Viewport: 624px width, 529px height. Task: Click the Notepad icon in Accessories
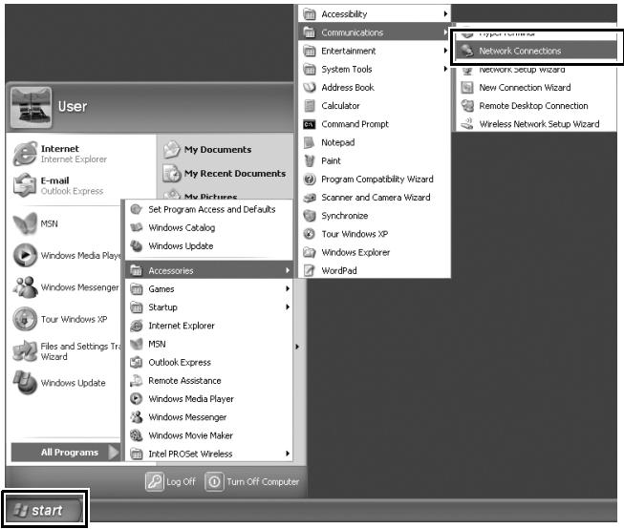tap(310, 142)
